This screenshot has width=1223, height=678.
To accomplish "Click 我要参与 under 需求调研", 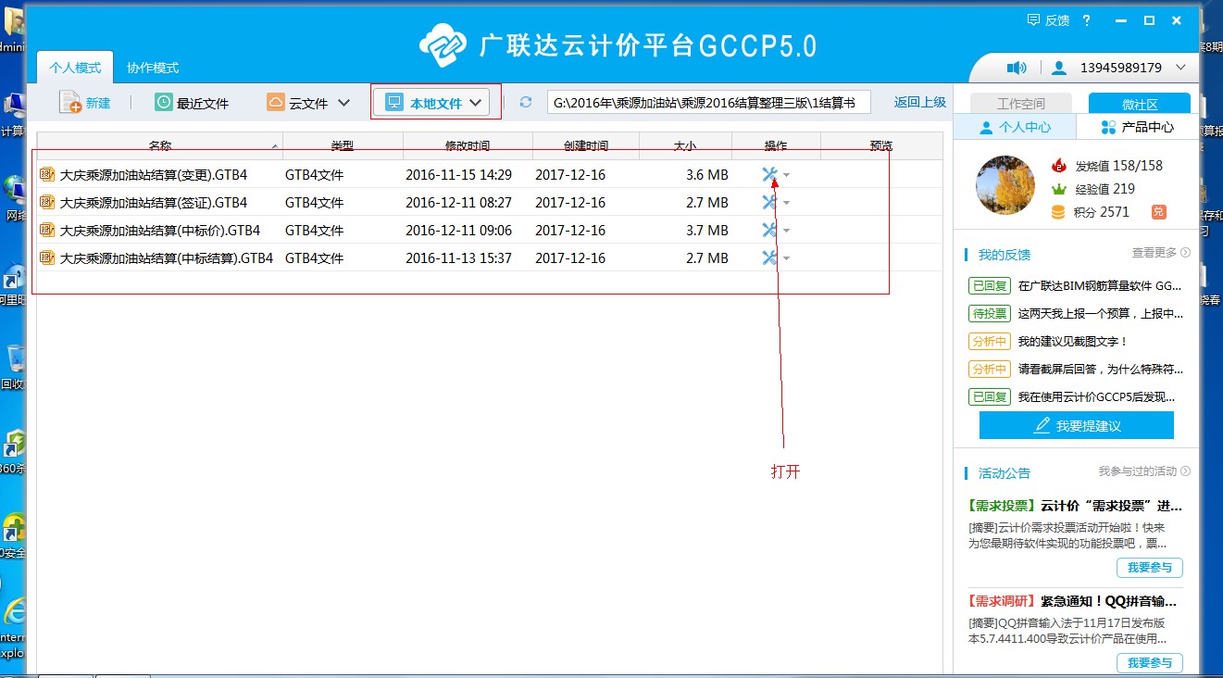I will pyautogui.click(x=1150, y=662).
